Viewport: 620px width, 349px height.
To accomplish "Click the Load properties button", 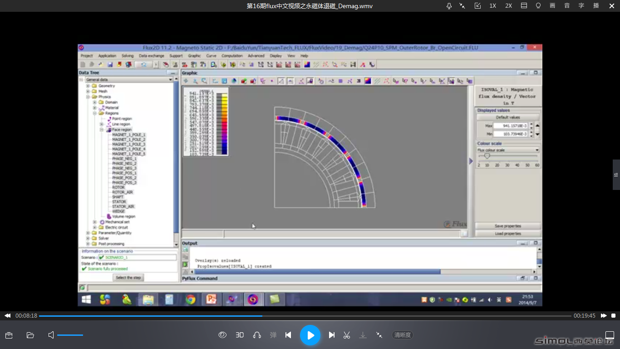I will 508,234.
